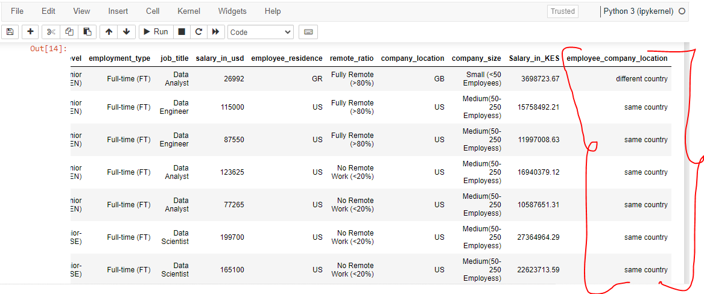Click the Python 3 (ipykernel) kernel name
704x294 pixels.
click(638, 11)
